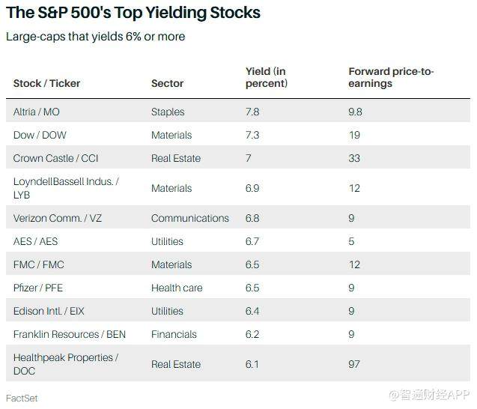Sort by Yield (in percent) header
The width and height of the screenshot is (477, 409).
(267, 77)
